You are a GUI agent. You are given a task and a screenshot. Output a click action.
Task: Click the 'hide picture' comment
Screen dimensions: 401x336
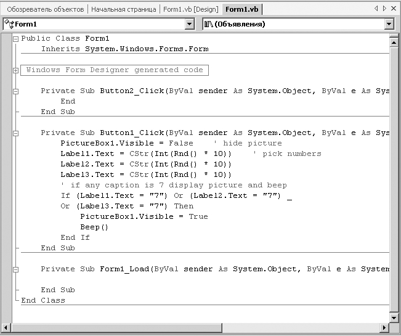pos(248,143)
